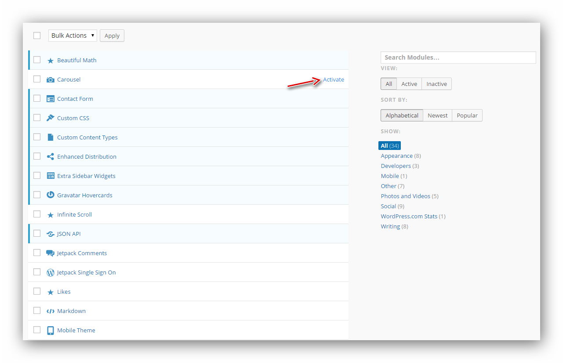The height and width of the screenshot is (363, 563).
Task: Open the Jetpack Comments module link
Action: [x=82, y=253]
